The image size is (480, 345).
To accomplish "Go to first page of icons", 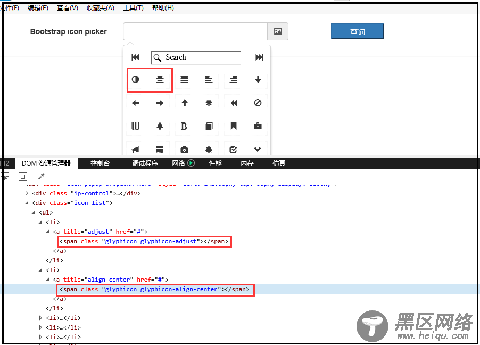I will [135, 57].
